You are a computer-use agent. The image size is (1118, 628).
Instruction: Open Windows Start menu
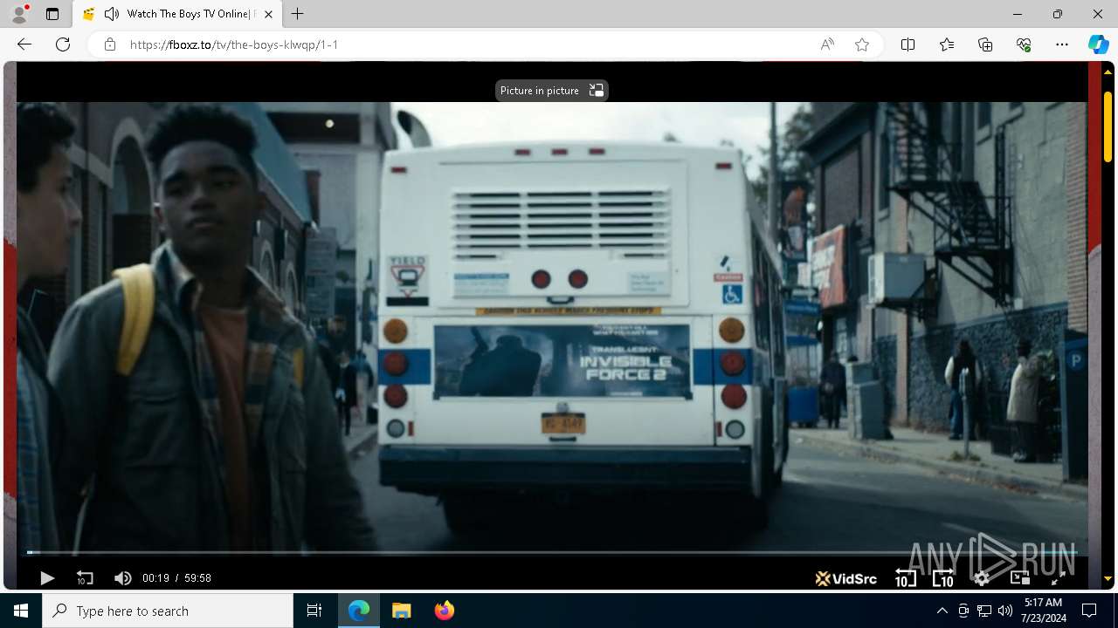(x=21, y=611)
